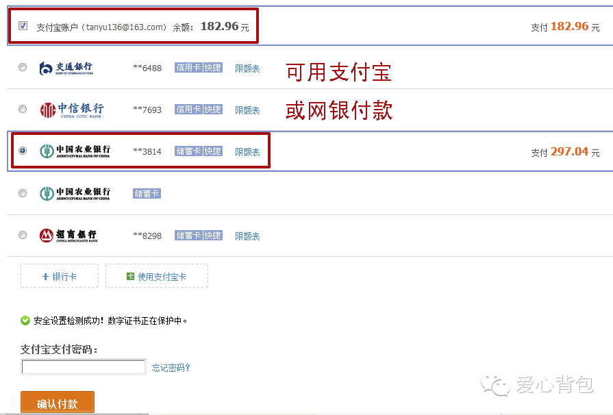Click 快捷 tag on **8298 row
The width and height of the screenshot is (613, 415).
click(x=213, y=236)
